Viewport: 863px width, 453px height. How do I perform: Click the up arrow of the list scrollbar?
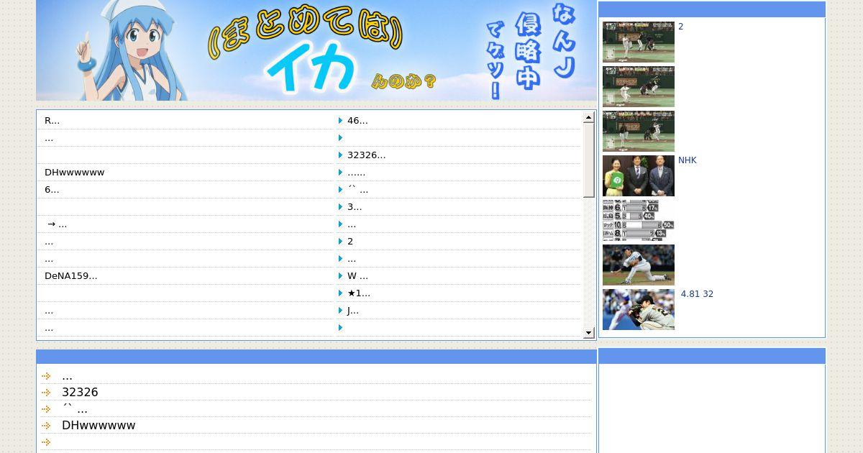[x=589, y=117]
